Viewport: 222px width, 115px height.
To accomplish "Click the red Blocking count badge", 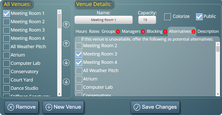I will pos(165,32).
